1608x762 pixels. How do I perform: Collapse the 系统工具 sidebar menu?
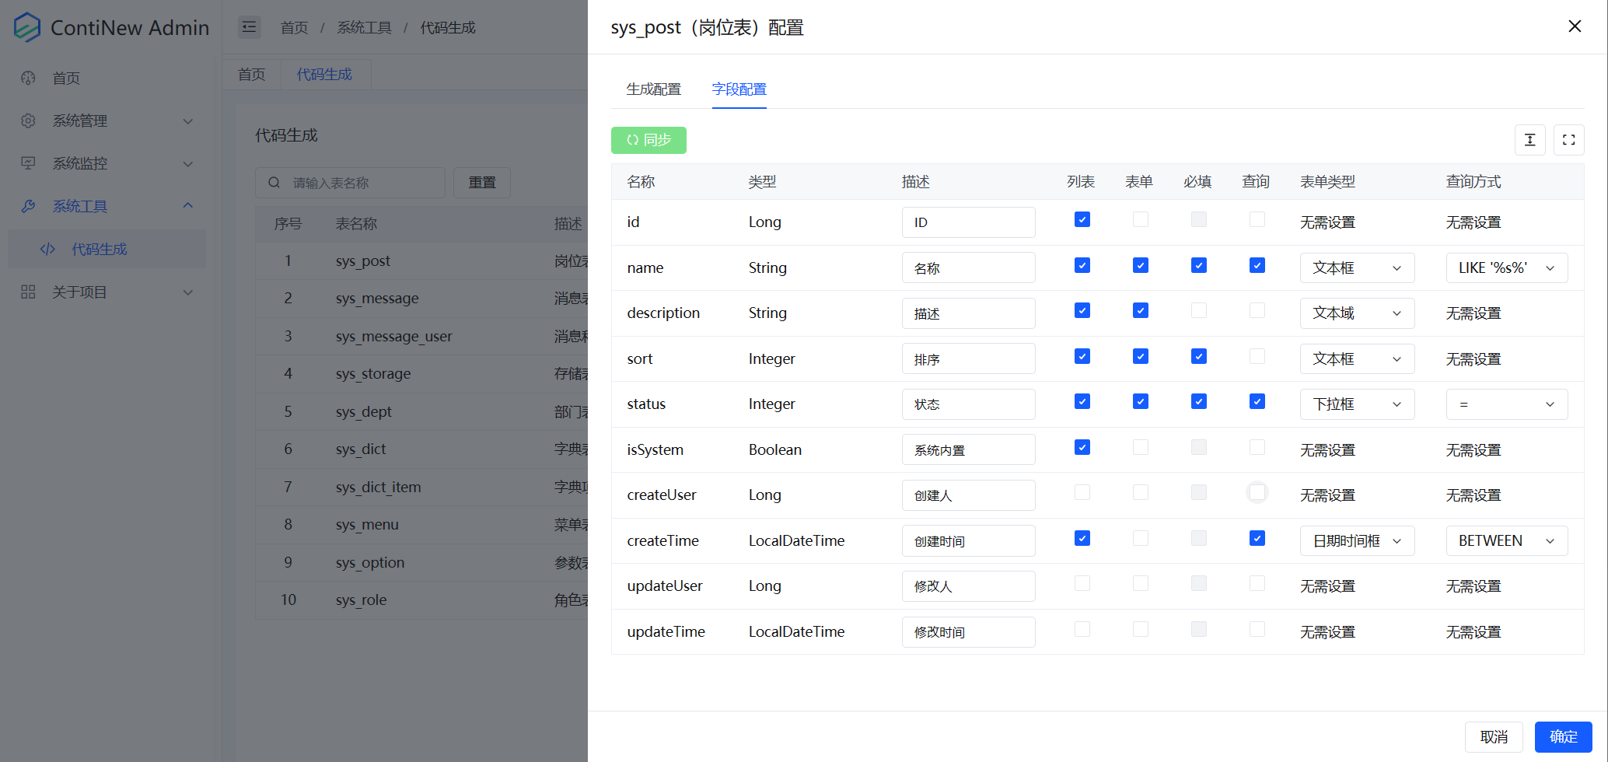(x=107, y=206)
